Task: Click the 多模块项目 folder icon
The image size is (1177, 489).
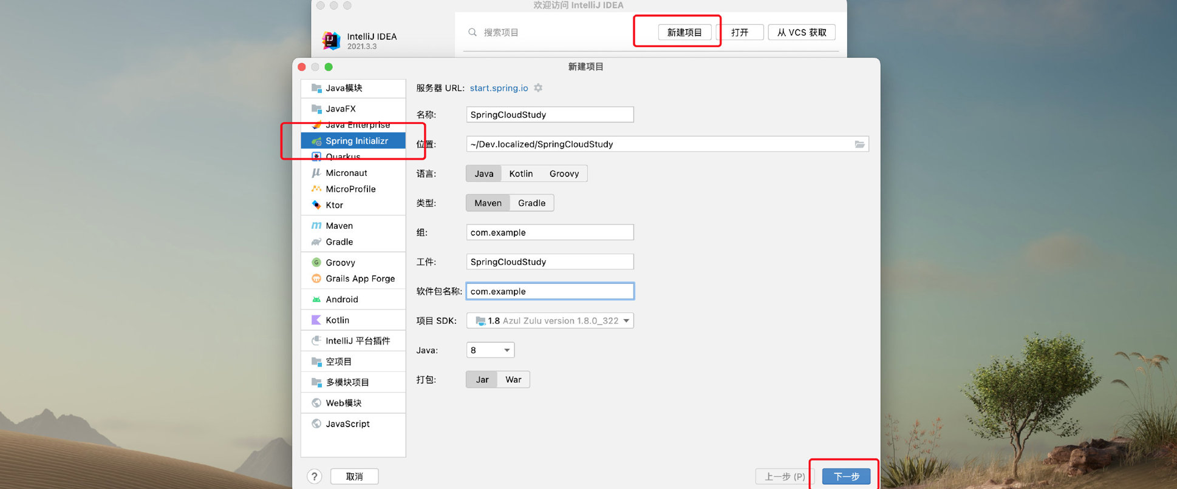Action: click(316, 382)
